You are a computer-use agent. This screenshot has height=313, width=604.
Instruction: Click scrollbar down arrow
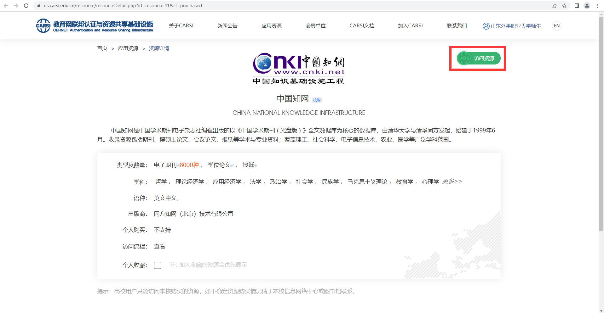(601, 311)
